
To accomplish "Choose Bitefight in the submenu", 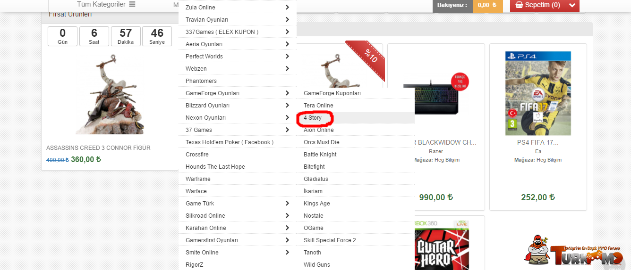I will 356,166.
